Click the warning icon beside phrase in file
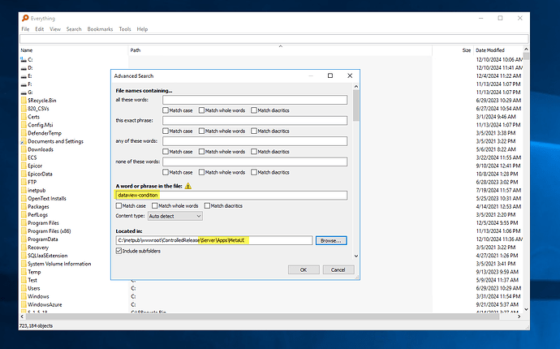This screenshot has height=349, width=560. [x=188, y=186]
